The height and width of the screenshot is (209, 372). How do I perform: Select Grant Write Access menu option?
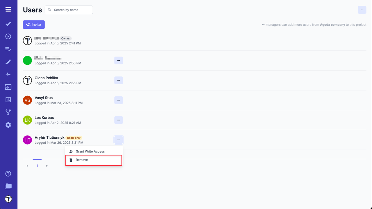90,152
